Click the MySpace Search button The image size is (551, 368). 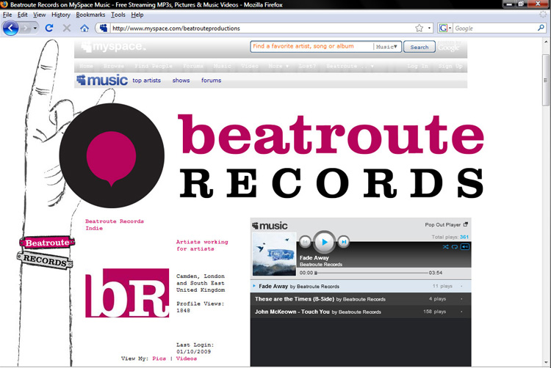pos(419,47)
